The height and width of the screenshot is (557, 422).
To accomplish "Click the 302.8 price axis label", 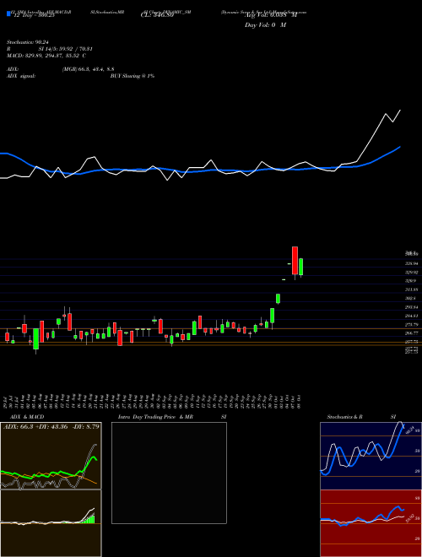I will click(x=410, y=299).
